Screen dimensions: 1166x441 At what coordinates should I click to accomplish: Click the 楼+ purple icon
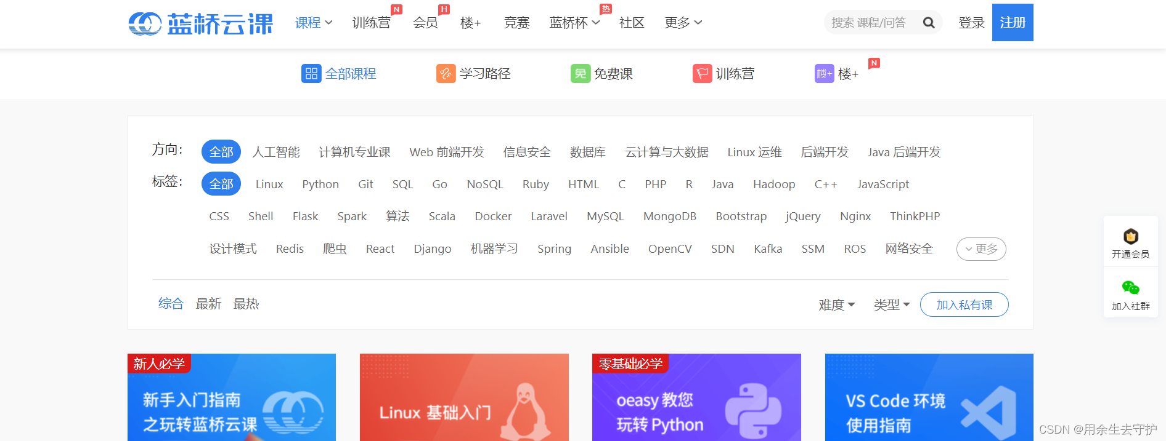point(824,74)
